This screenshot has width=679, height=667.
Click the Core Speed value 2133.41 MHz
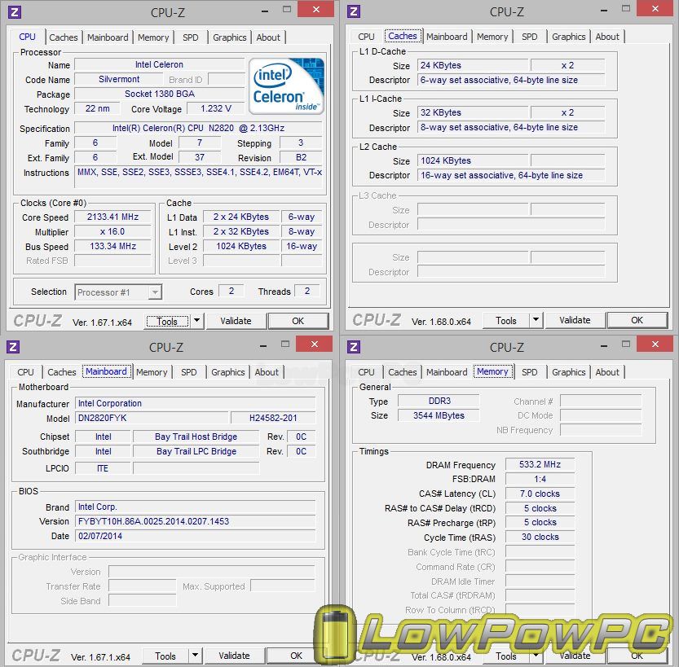pos(112,217)
